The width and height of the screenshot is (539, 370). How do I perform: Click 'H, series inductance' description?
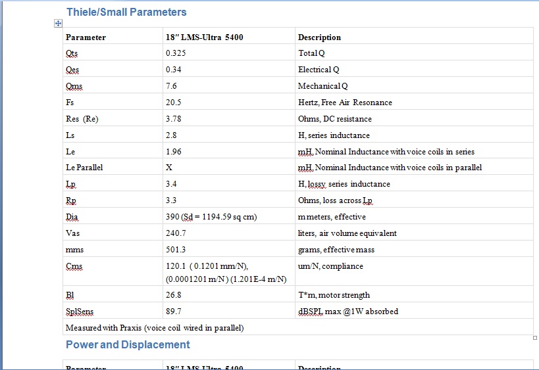tap(334, 135)
